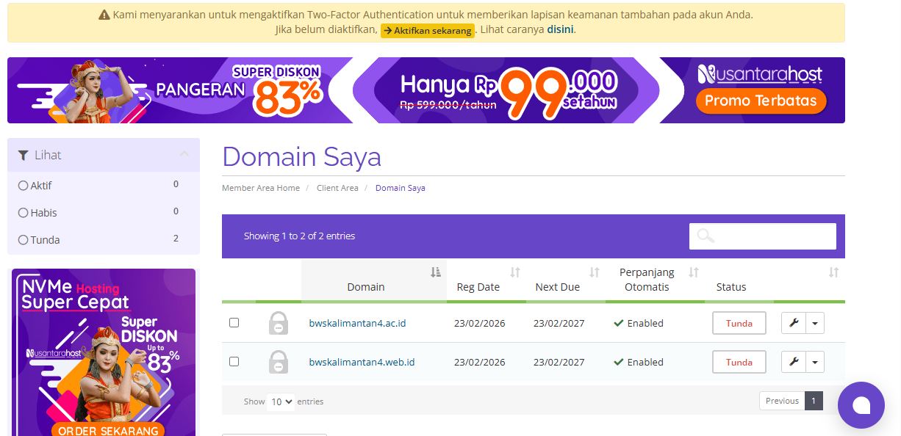Click Domain Saya breadcrumb
The width and height of the screenshot is (901, 436).
point(401,188)
